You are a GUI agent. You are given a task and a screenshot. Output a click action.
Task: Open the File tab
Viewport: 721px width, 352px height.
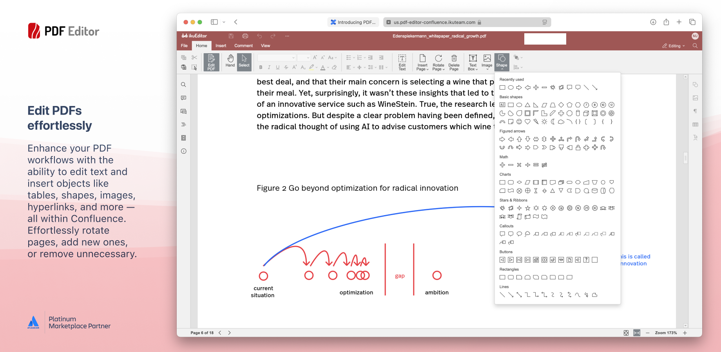pyautogui.click(x=184, y=46)
